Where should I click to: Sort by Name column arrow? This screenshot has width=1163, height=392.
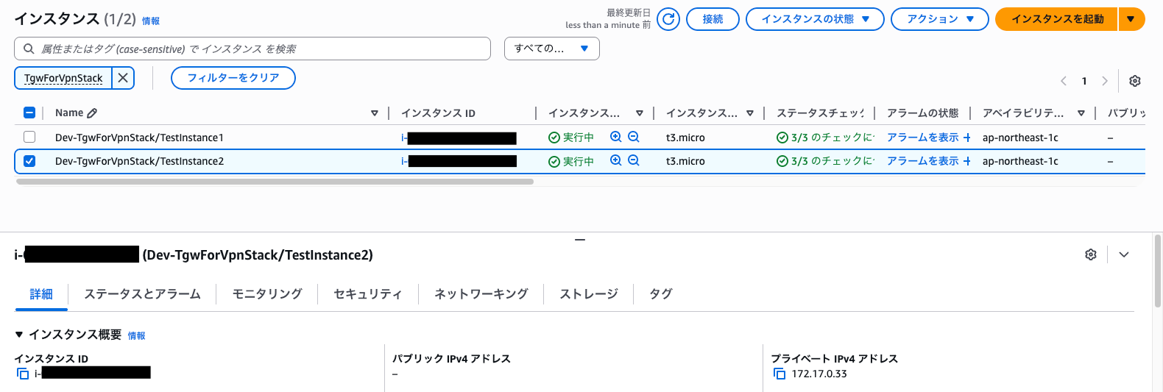(375, 113)
